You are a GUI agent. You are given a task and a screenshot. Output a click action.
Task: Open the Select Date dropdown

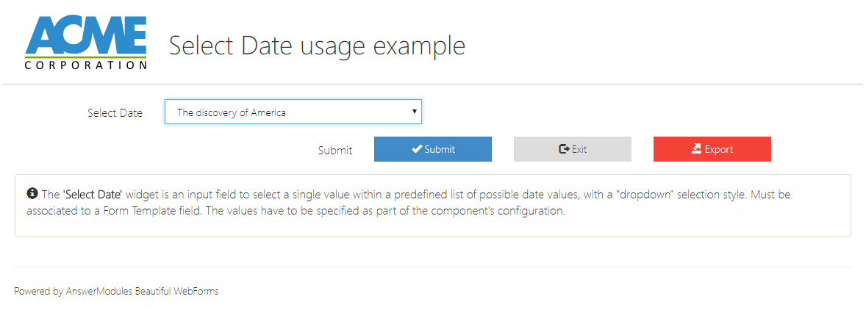[x=293, y=112]
